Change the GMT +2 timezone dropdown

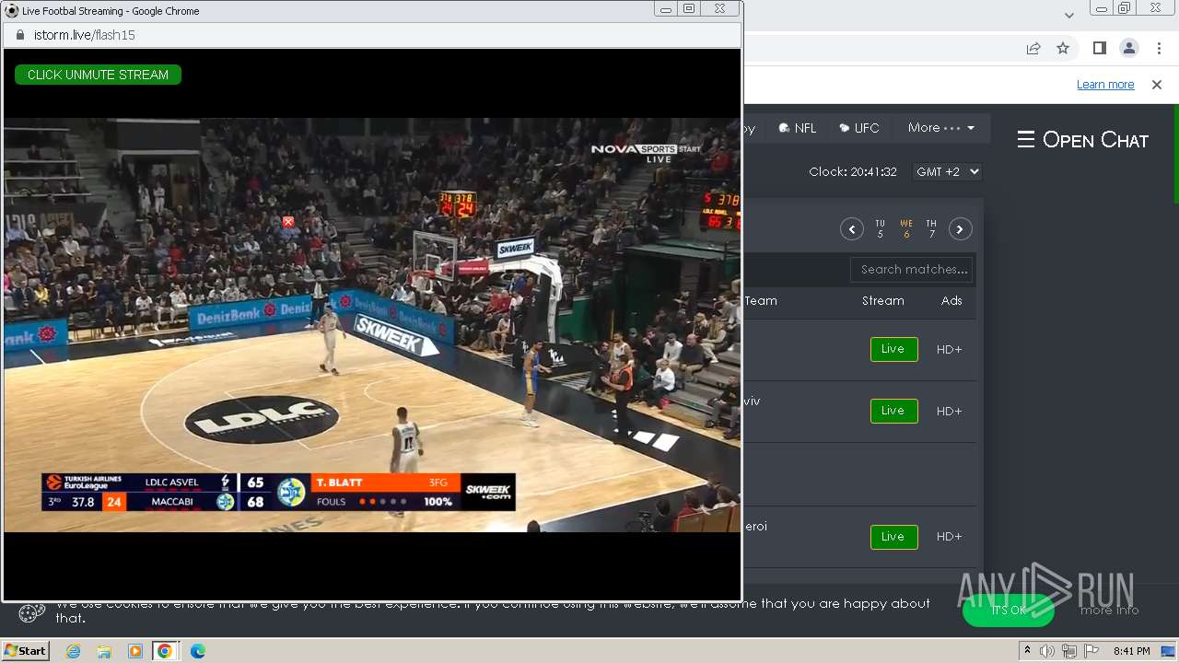947,172
